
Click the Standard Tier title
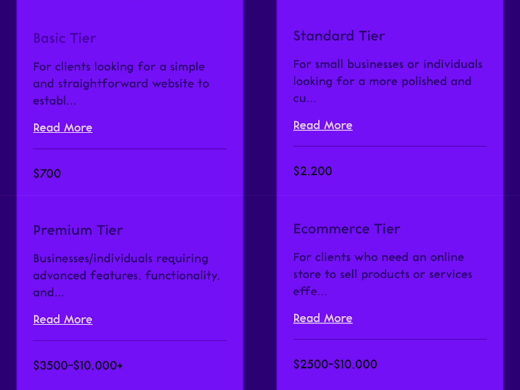pyautogui.click(x=339, y=36)
